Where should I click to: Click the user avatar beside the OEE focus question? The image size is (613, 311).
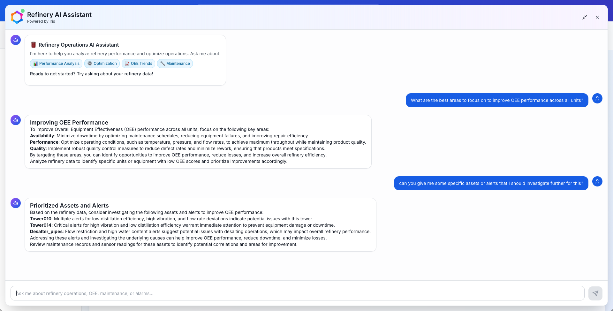(597, 98)
